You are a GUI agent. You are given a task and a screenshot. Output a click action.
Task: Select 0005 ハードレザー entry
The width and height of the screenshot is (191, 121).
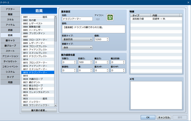tap(38, 30)
